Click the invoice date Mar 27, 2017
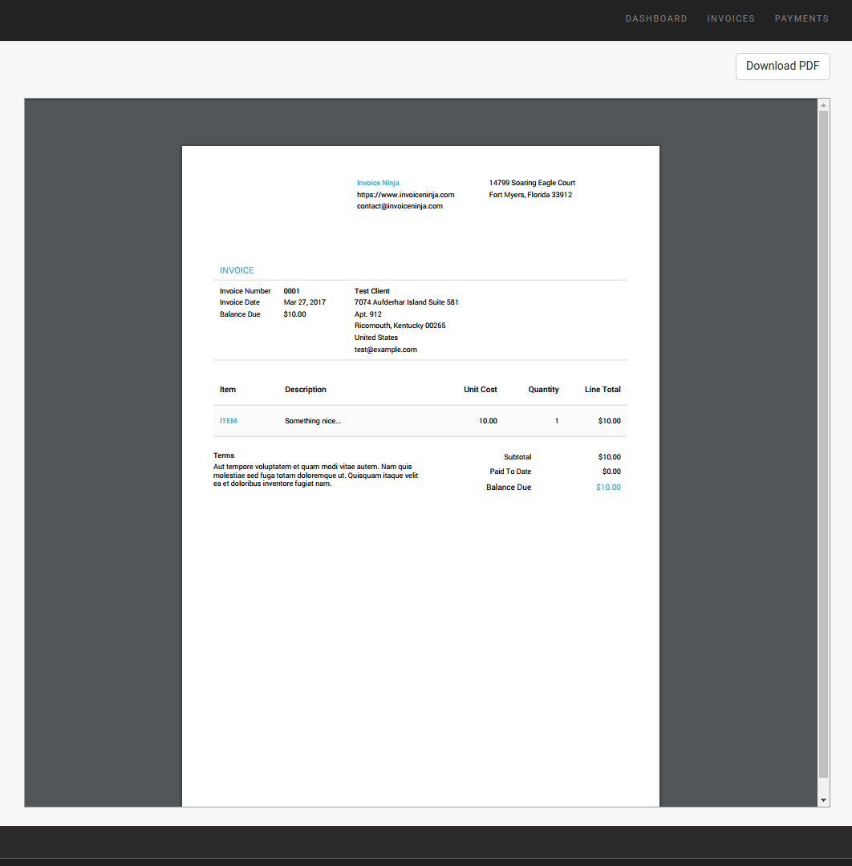This screenshot has width=852, height=866. (x=304, y=302)
